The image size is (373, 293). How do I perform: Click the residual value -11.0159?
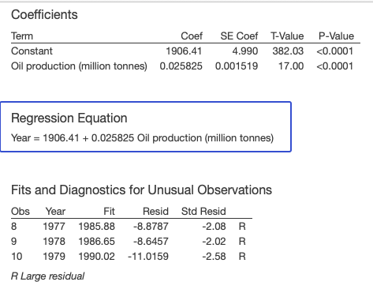(148, 257)
